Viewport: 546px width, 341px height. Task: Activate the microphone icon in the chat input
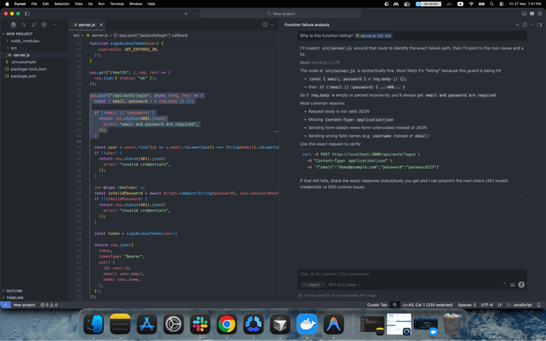521,285
